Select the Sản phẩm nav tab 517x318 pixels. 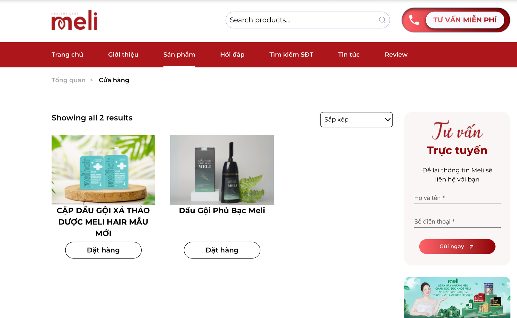coord(179,54)
